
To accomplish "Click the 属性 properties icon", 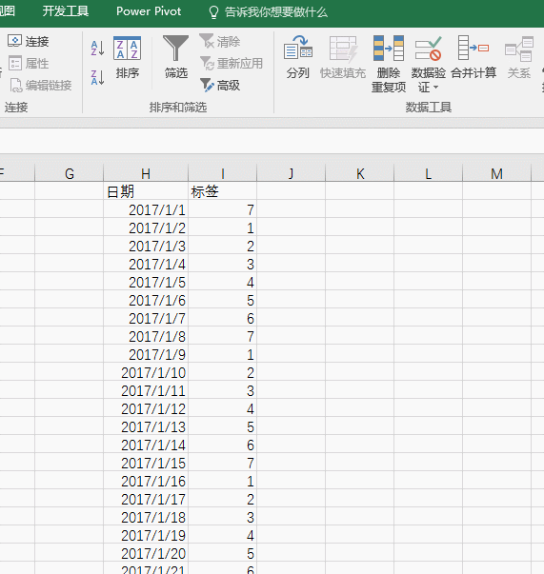I will (x=15, y=64).
